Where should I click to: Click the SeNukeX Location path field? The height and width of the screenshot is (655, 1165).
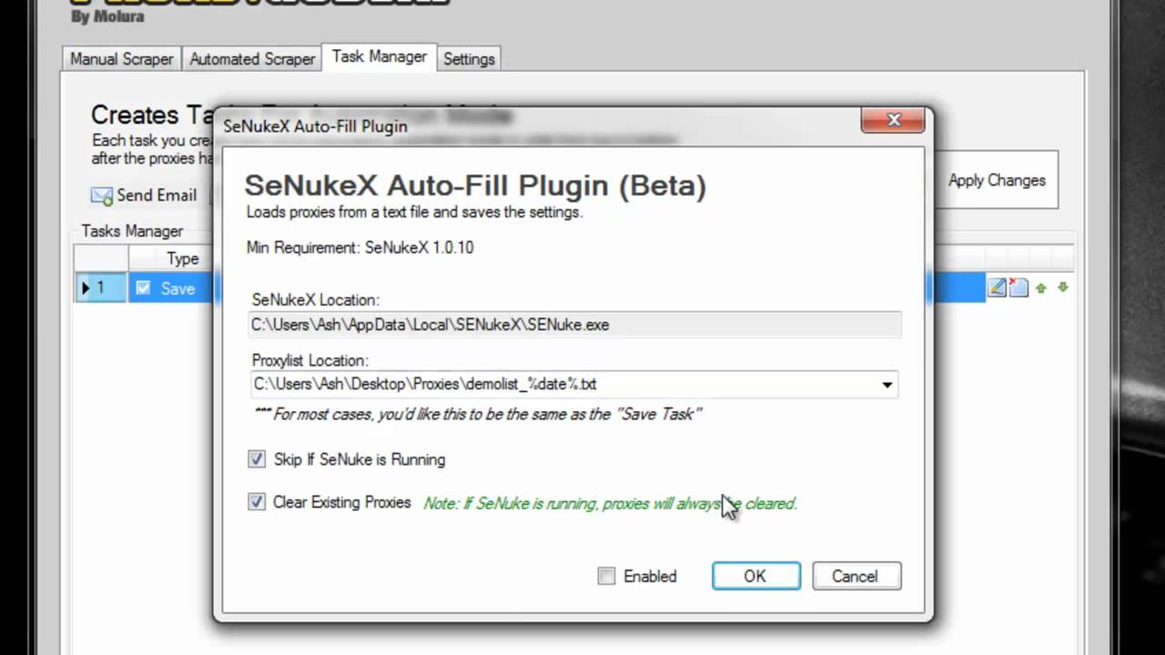(574, 325)
